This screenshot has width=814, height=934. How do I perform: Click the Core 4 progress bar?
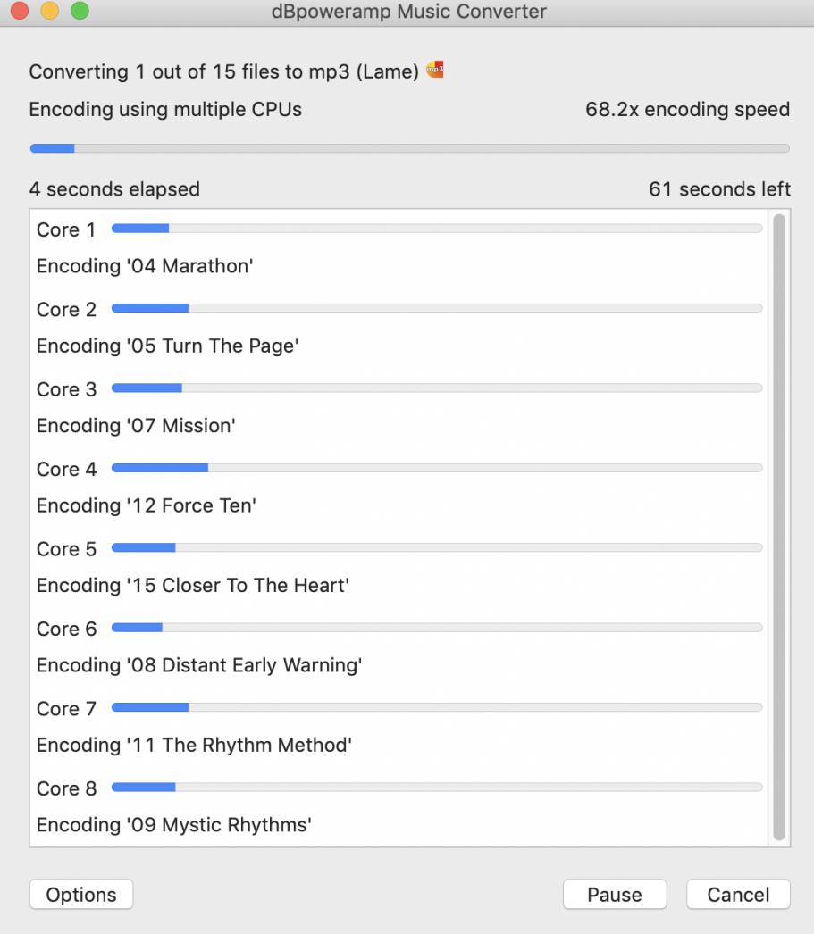point(437,468)
